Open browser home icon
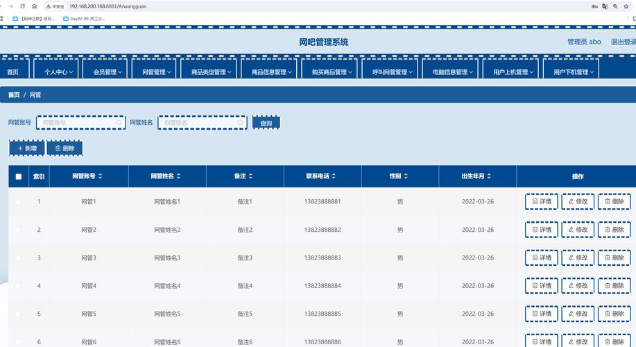 click(35, 6)
